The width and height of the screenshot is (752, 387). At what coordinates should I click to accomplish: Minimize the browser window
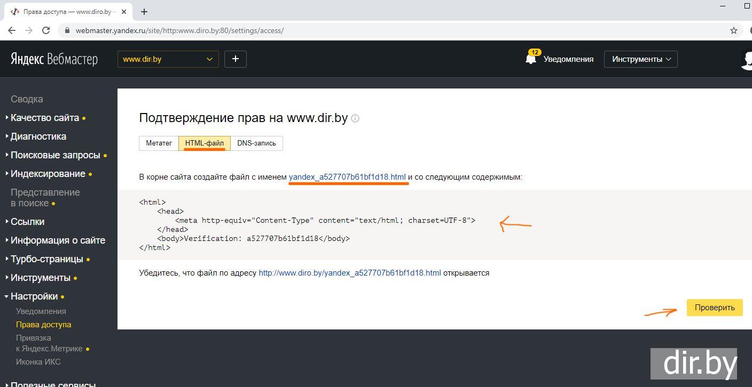[x=723, y=6]
